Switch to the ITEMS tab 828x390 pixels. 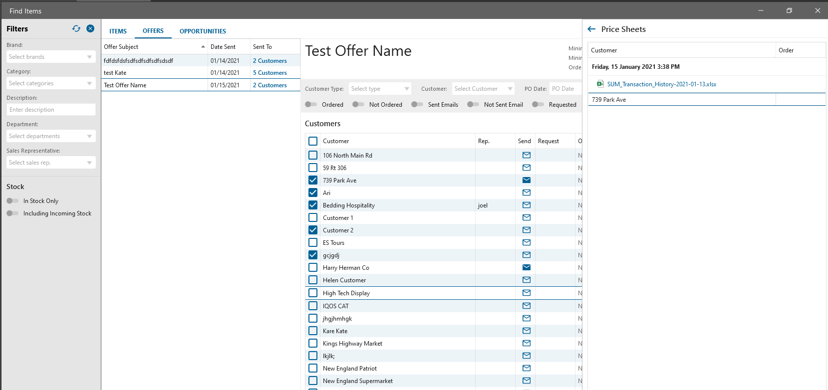point(118,31)
